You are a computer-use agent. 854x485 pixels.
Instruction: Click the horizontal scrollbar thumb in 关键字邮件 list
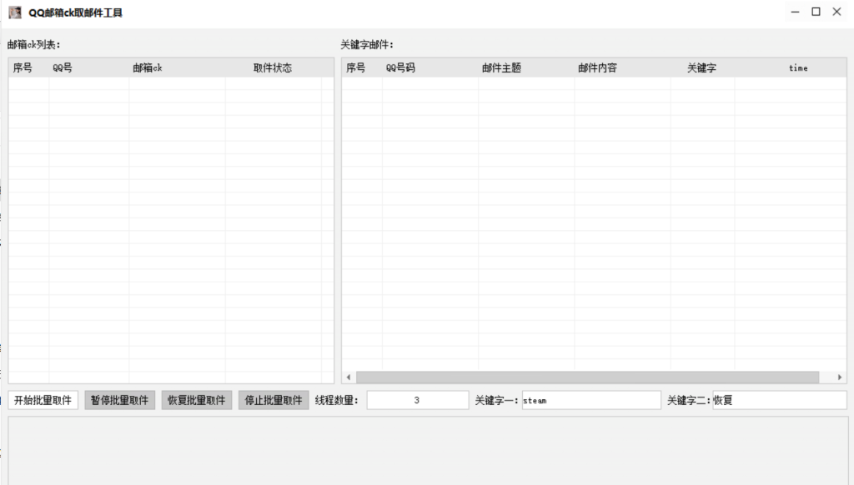click(x=588, y=377)
